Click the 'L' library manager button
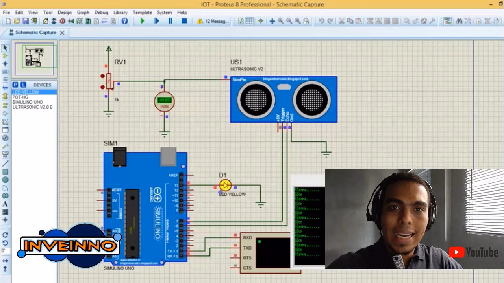Screen dimensions: 504x283 pyautogui.click(x=23, y=85)
